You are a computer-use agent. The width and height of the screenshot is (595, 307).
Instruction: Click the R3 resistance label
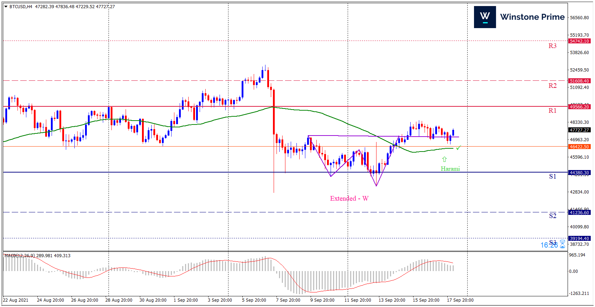552,46
